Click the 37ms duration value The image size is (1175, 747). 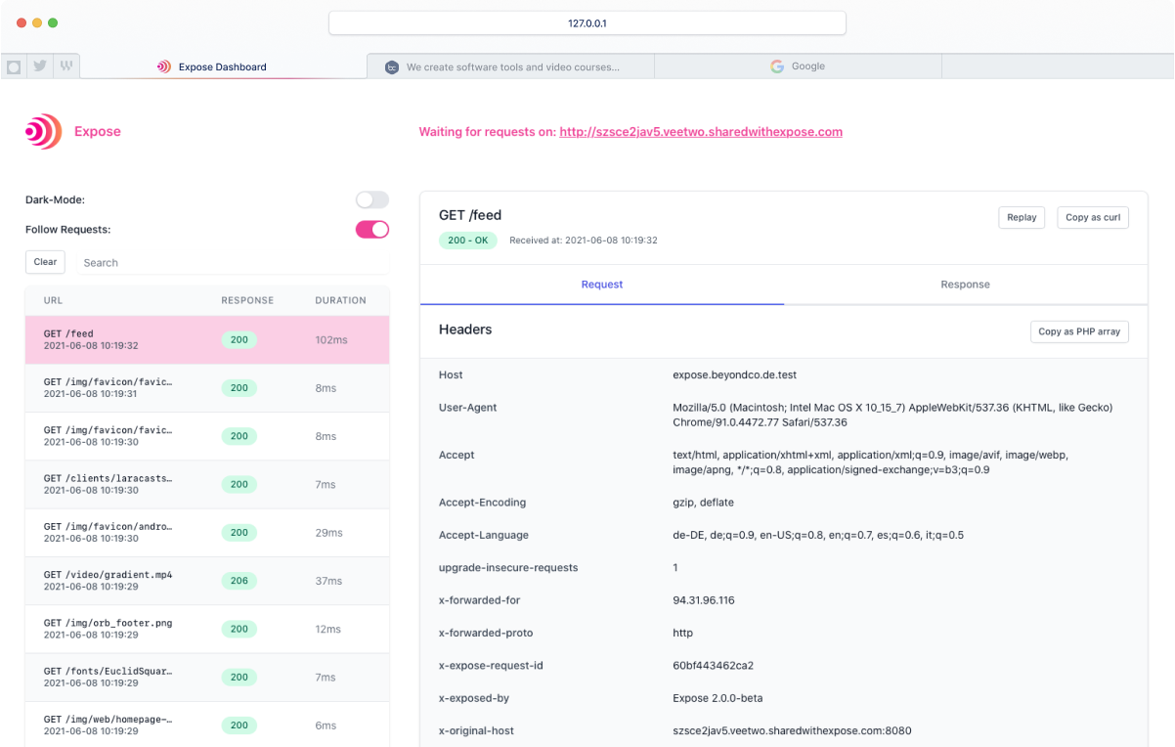click(328, 581)
